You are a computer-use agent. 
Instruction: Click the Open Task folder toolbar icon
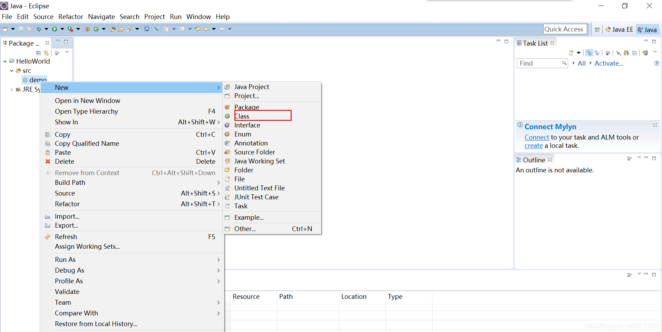121,29
